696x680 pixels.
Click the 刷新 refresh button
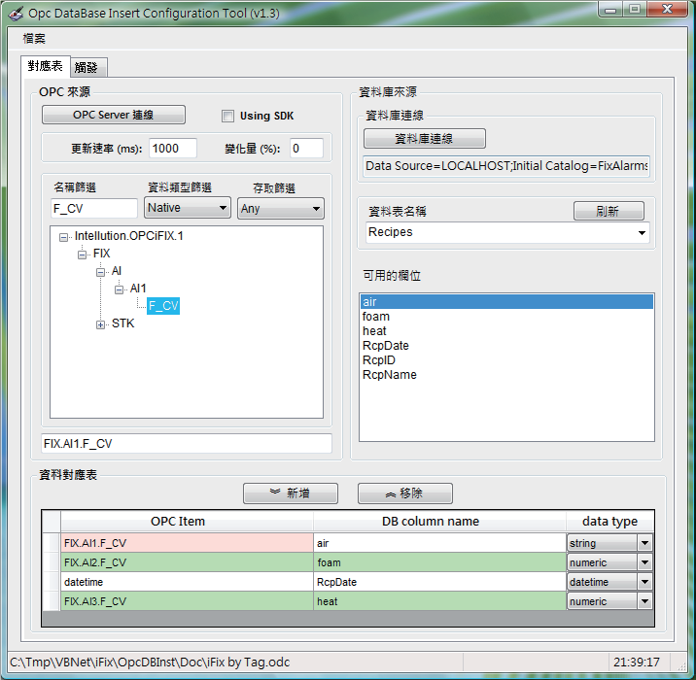pos(609,211)
